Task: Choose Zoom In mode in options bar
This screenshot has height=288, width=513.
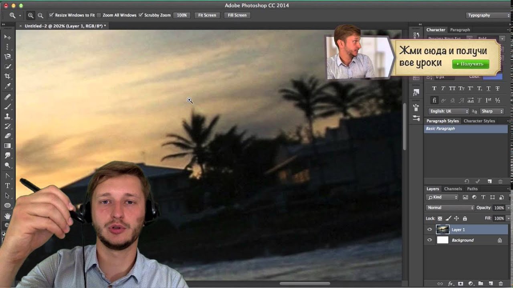Action: [30, 15]
